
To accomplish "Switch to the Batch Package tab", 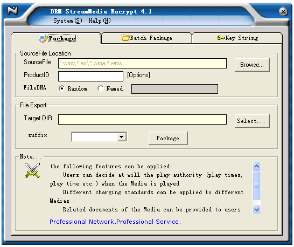I will [146, 38].
